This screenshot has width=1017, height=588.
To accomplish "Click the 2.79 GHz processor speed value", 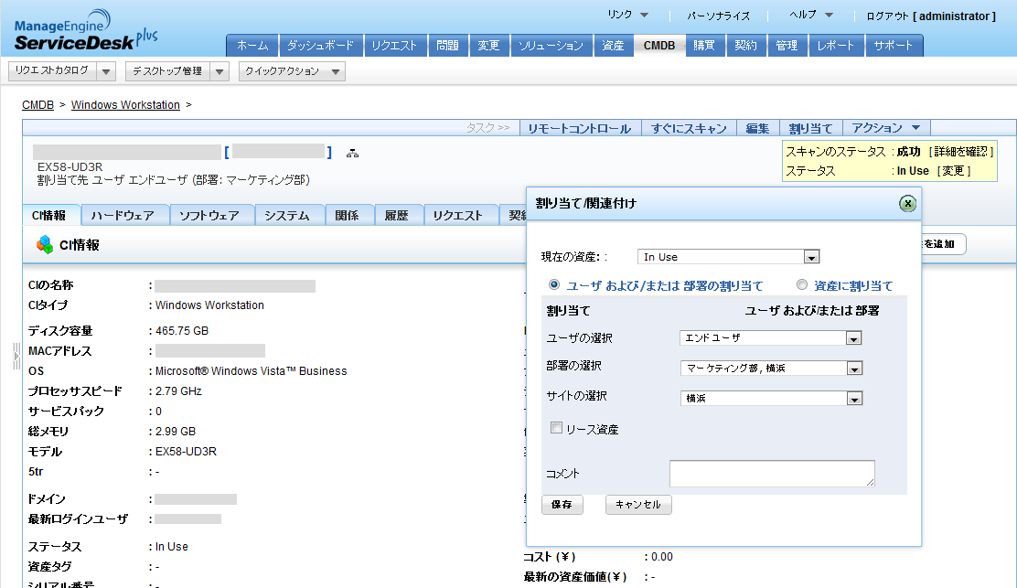I will coord(178,390).
